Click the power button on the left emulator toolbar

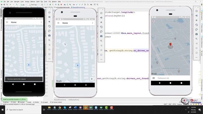coord(49,12)
